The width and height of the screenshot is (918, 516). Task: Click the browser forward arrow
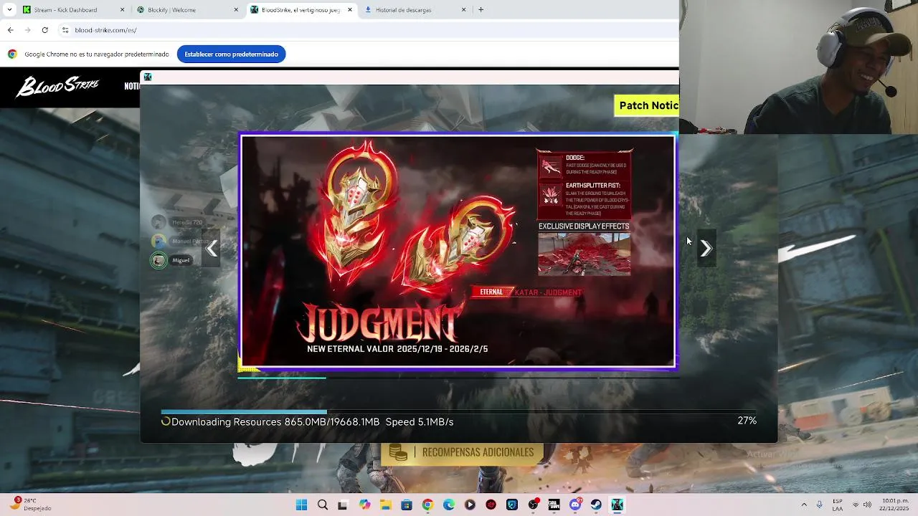click(x=27, y=30)
